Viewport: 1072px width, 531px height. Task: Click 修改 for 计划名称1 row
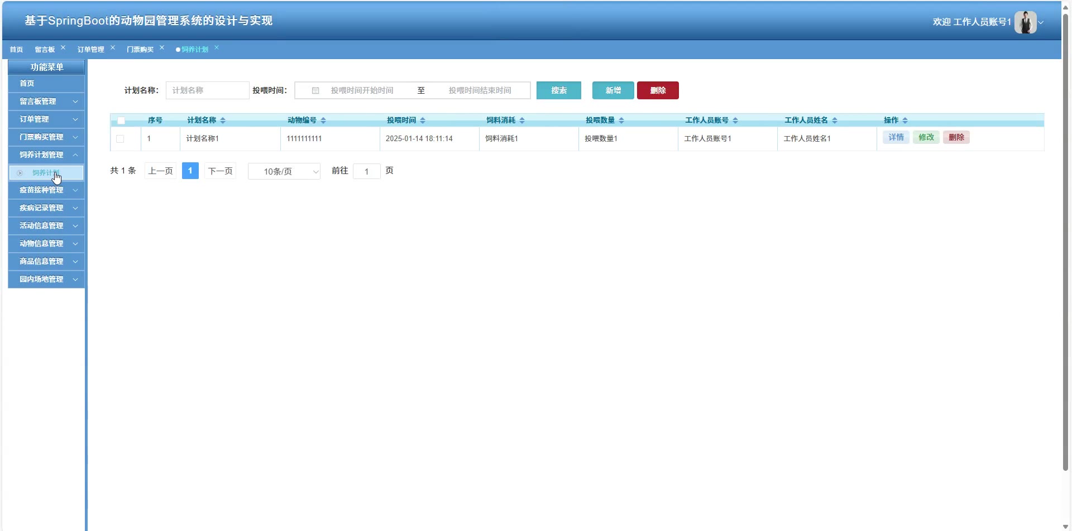pyautogui.click(x=926, y=137)
